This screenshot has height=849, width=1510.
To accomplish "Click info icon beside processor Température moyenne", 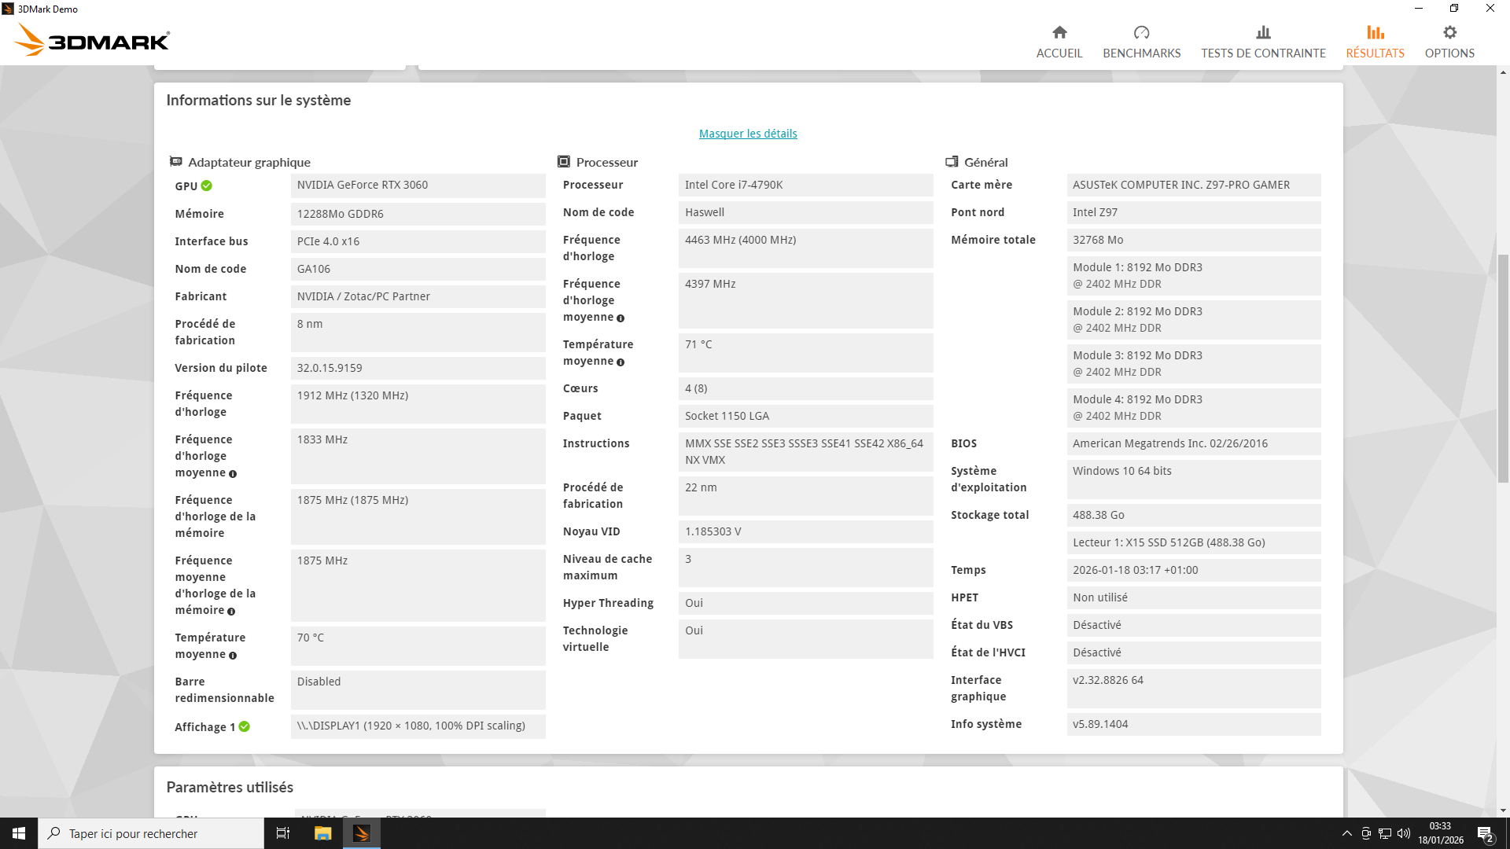I will (621, 362).
